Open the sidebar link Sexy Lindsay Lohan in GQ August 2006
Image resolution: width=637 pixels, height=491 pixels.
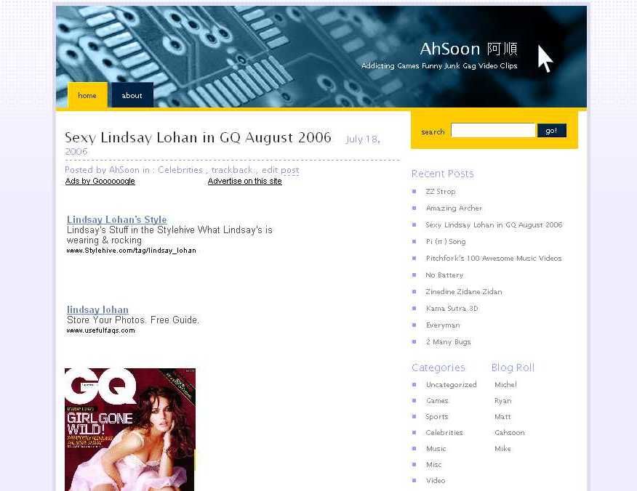[x=494, y=224]
